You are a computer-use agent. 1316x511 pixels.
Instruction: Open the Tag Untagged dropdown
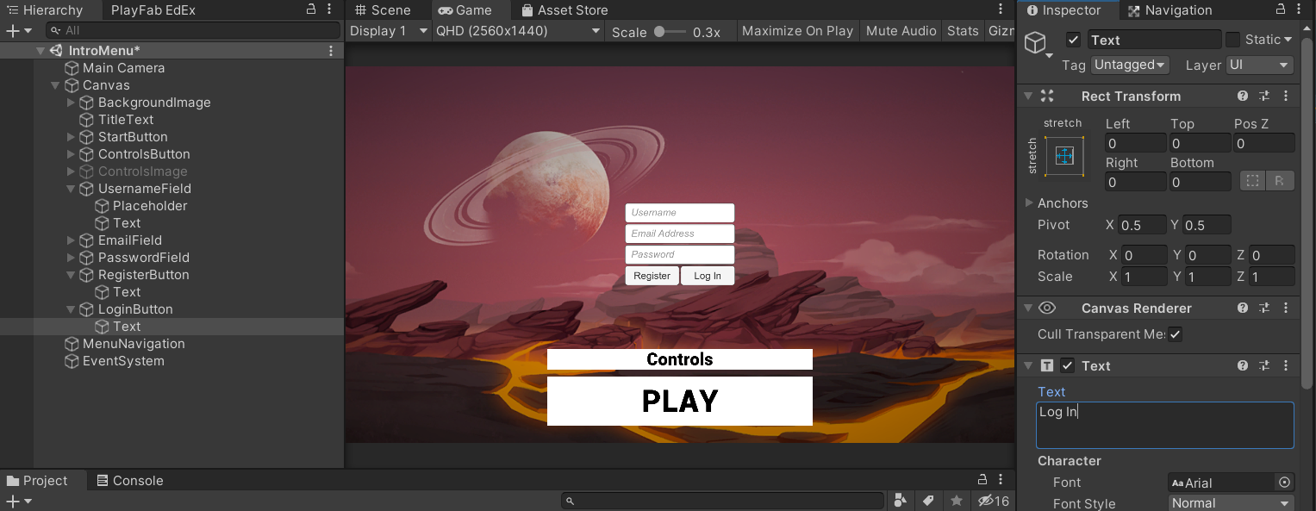coord(1131,65)
